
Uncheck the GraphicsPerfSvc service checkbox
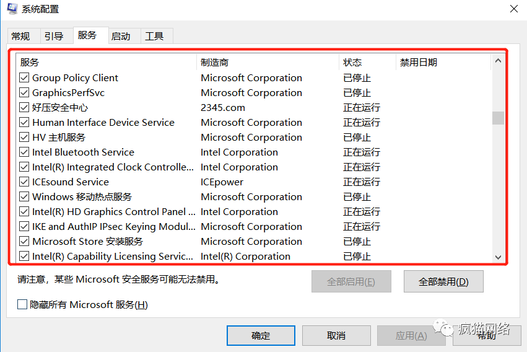click(24, 92)
